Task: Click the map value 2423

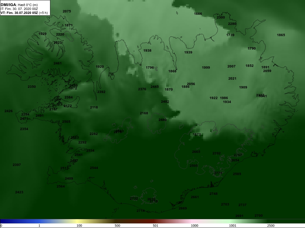Action: pos(19,192)
